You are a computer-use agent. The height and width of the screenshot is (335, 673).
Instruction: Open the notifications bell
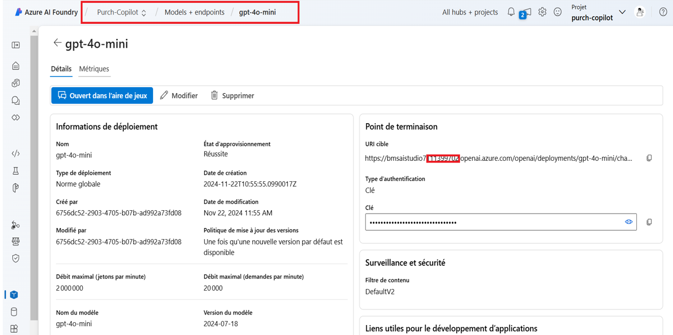(x=511, y=12)
